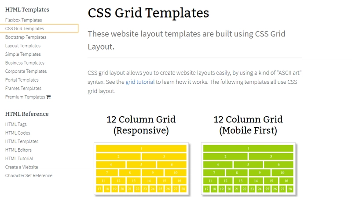352x197 pixels.
Task: Visit the Create a Website link
Action: [22, 167]
